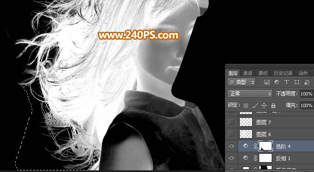Image resolution: width=314 pixels, height=172 pixels.
Task: Click the 填充 value field
Action: point(307,105)
